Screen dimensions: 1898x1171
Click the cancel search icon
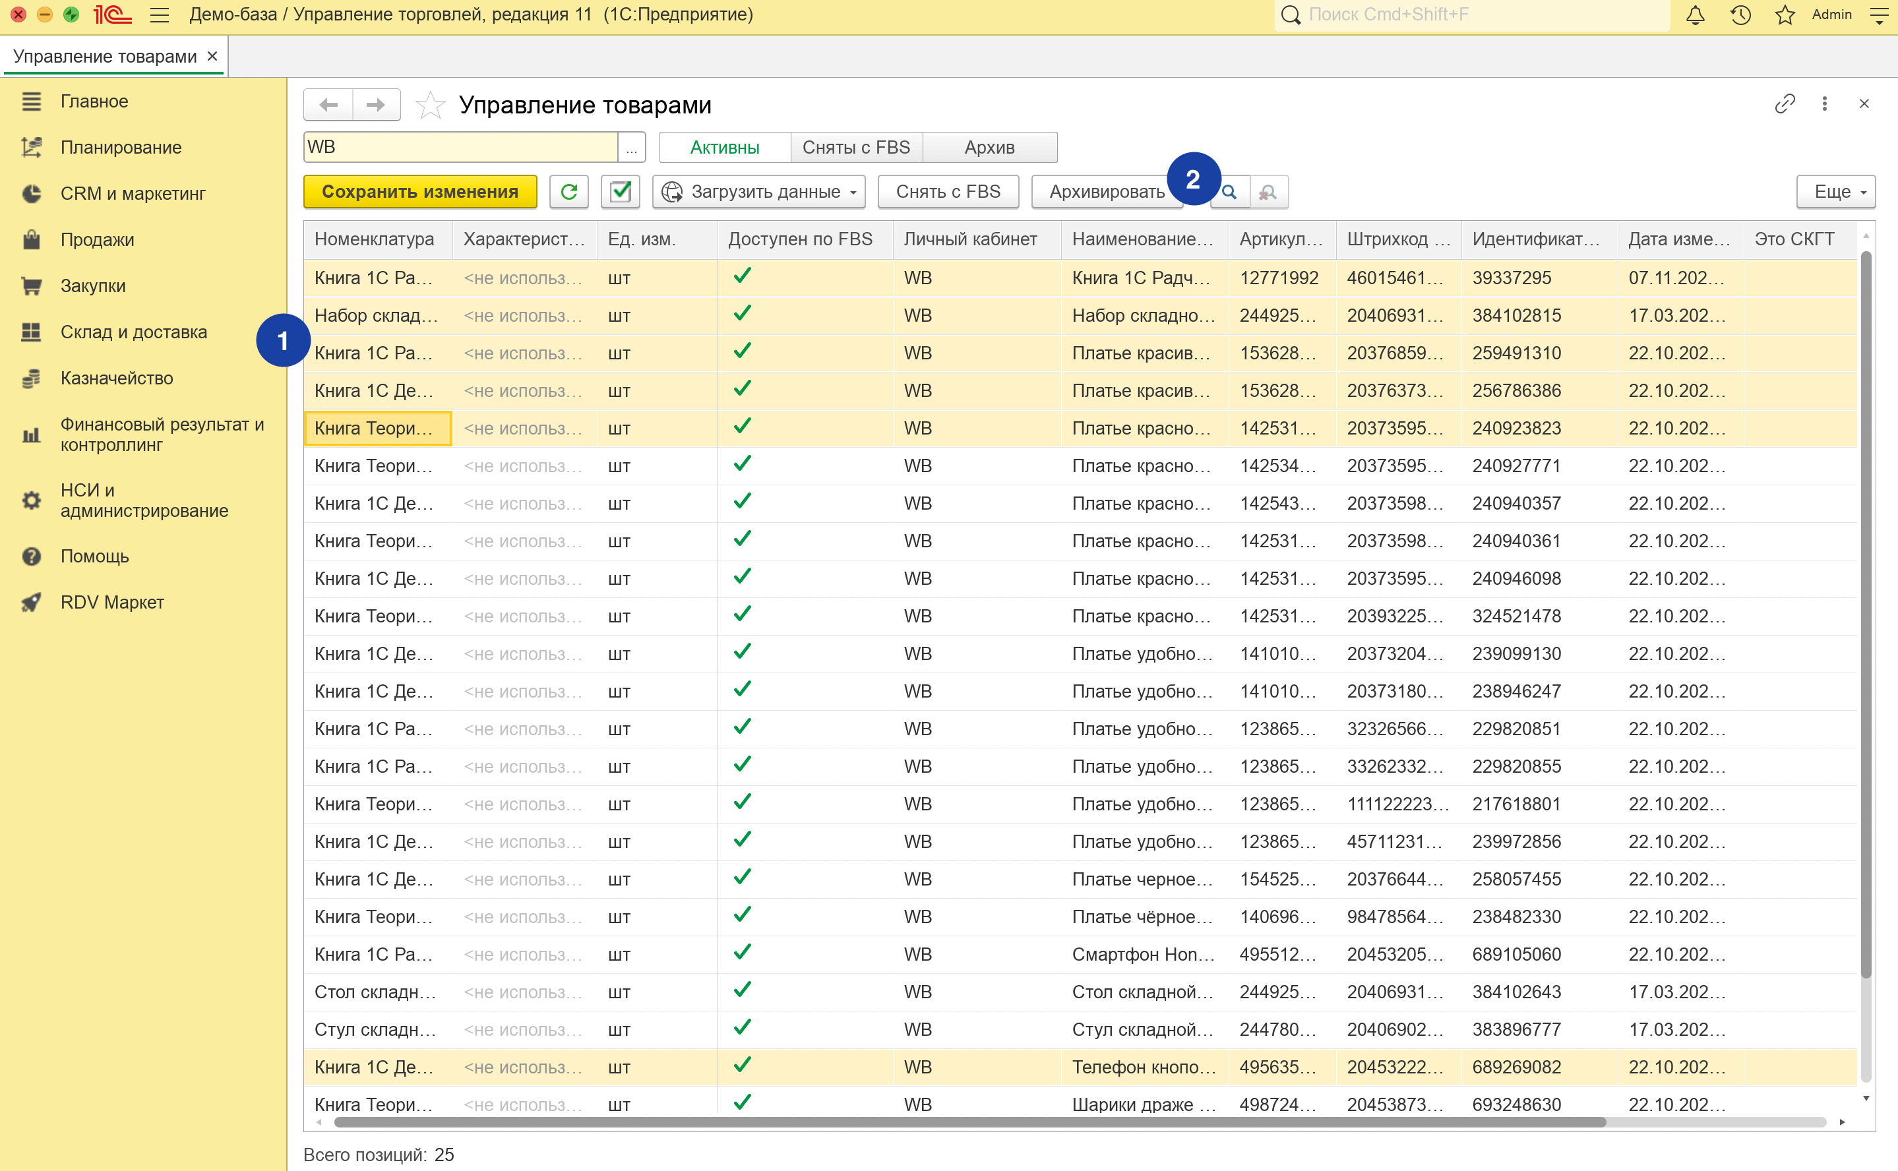(x=1268, y=192)
